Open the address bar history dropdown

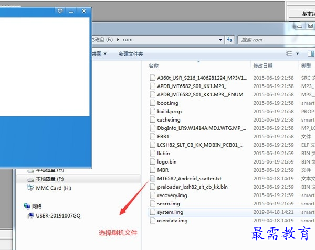click(x=220, y=40)
